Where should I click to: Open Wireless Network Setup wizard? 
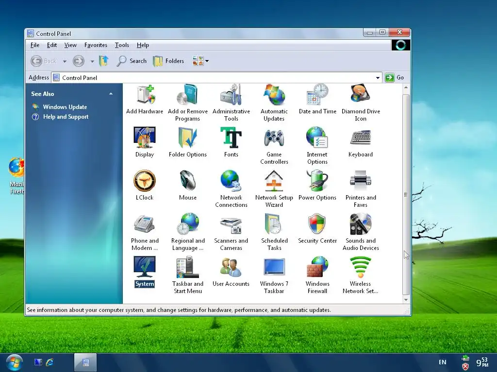(361, 275)
